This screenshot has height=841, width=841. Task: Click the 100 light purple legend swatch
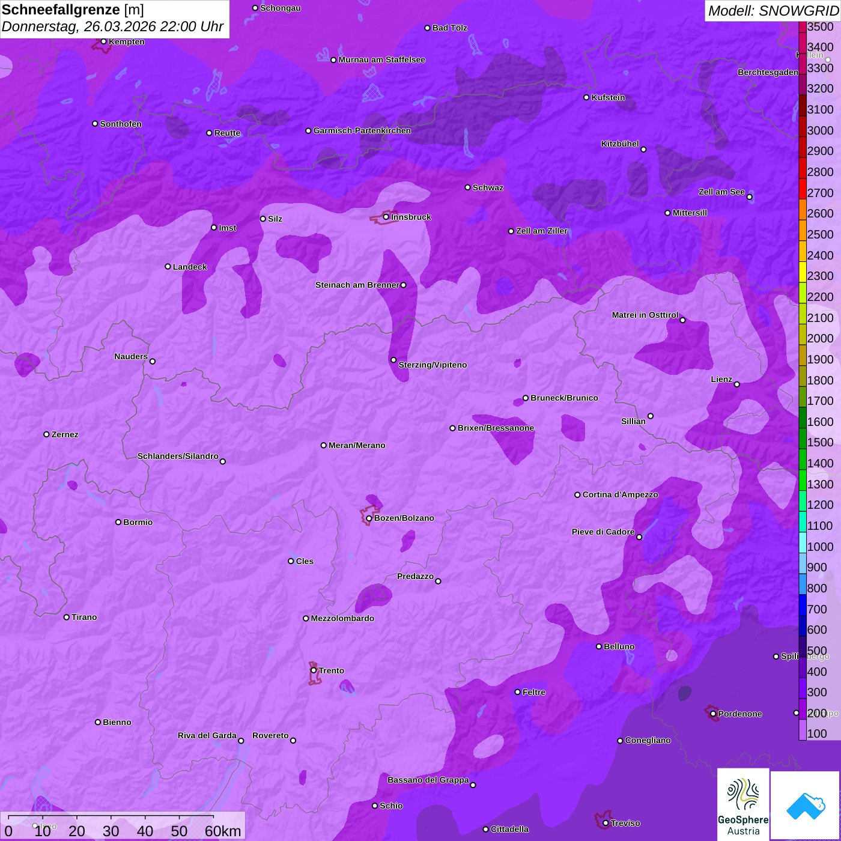click(x=803, y=729)
